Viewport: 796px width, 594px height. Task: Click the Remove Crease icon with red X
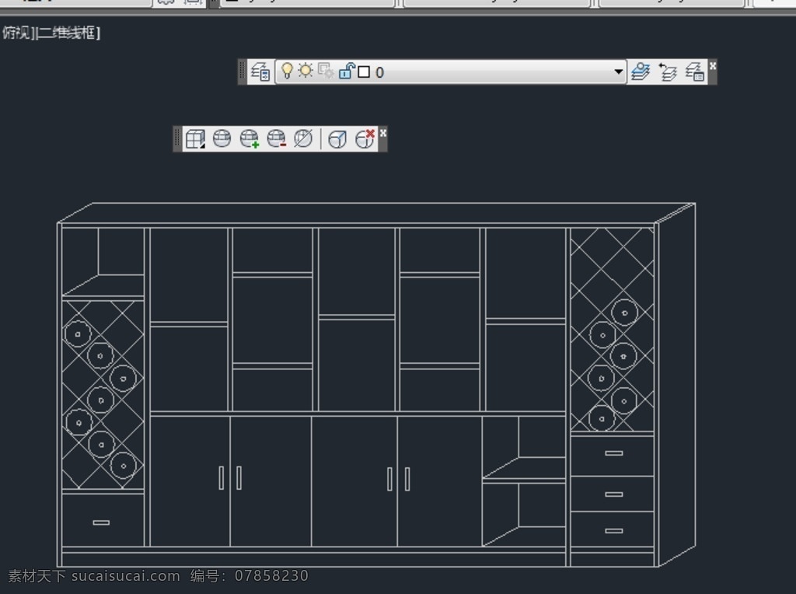365,139
